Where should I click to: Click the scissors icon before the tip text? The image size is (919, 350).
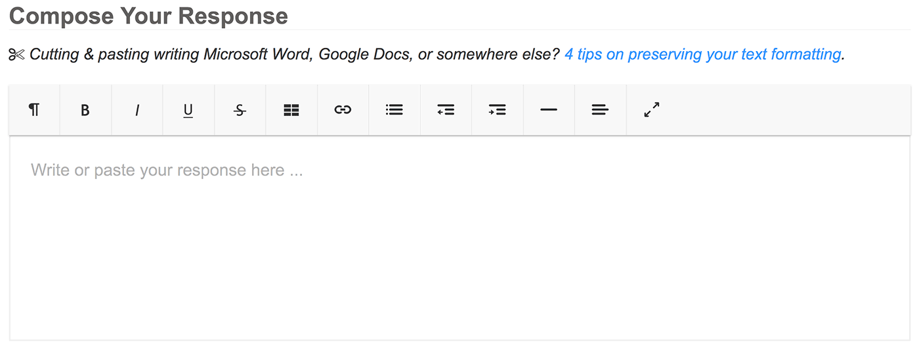coord(16,54)
